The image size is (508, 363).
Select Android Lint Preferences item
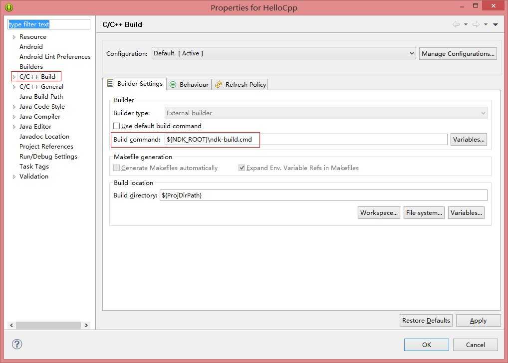coord(55,57)
